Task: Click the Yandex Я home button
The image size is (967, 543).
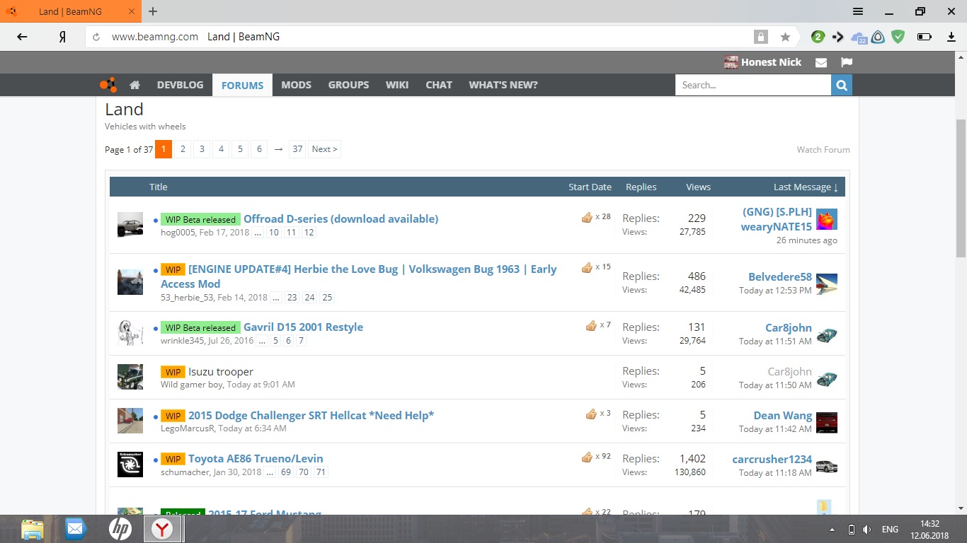Action: click(62, 37)
